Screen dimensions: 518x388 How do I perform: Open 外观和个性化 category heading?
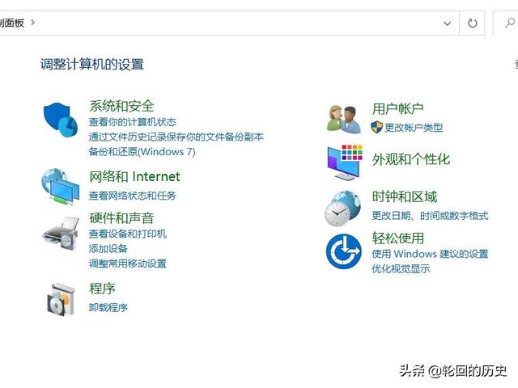point(411,159)
